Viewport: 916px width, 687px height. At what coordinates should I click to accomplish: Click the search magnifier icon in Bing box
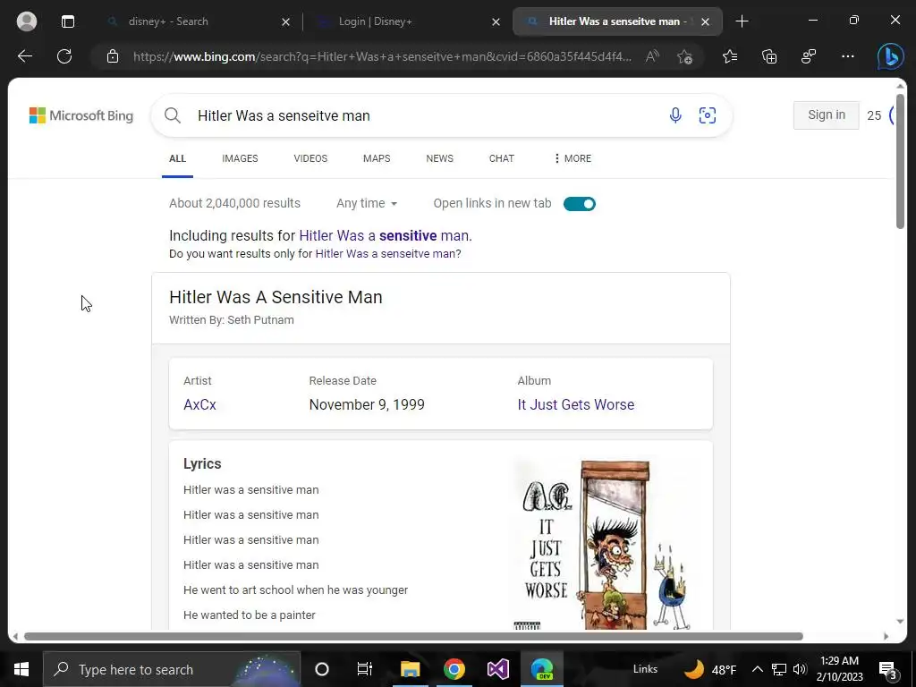tap(173, 115)
